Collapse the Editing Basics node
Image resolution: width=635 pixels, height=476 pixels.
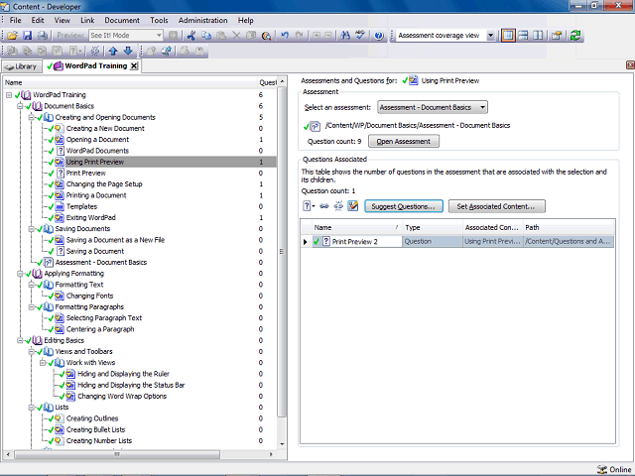(20, 341)
